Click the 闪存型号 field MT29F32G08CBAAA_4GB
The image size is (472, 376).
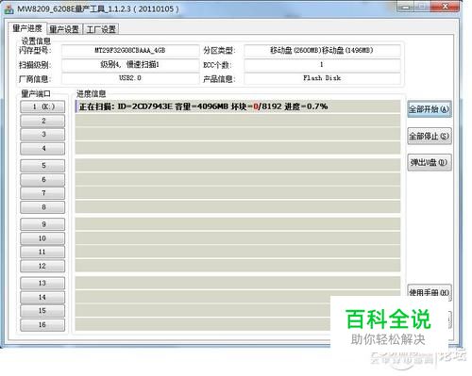coord(130,50)
